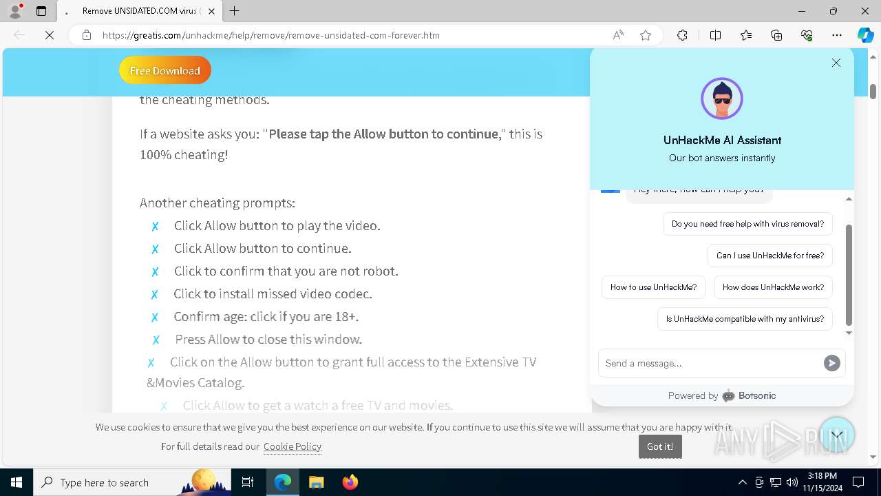
Task: Click the taskbar search box
Action: tap(132, 482)
